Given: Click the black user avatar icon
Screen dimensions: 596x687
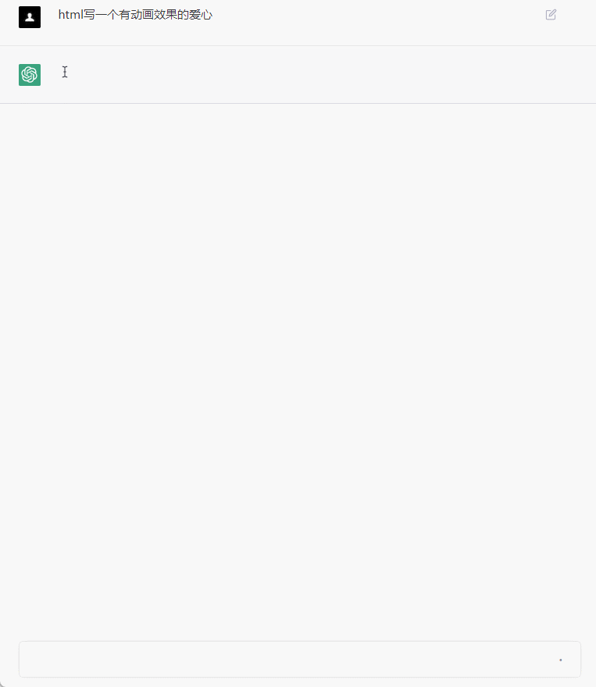Looking at the screenshot, I should point(30,17).
